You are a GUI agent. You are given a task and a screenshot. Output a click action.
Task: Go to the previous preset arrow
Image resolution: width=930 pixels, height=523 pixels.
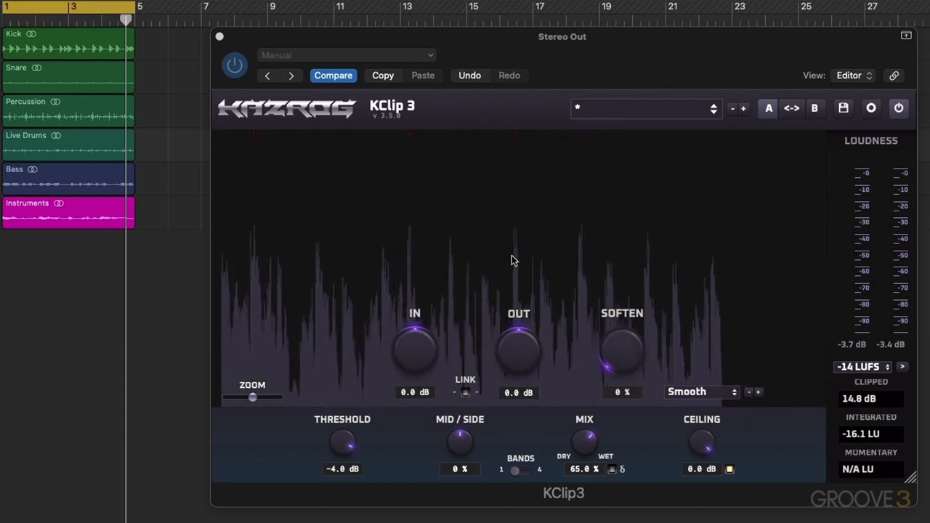[267, 76]
